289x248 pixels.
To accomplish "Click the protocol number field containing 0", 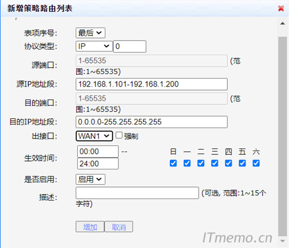I will pos(129,46).
